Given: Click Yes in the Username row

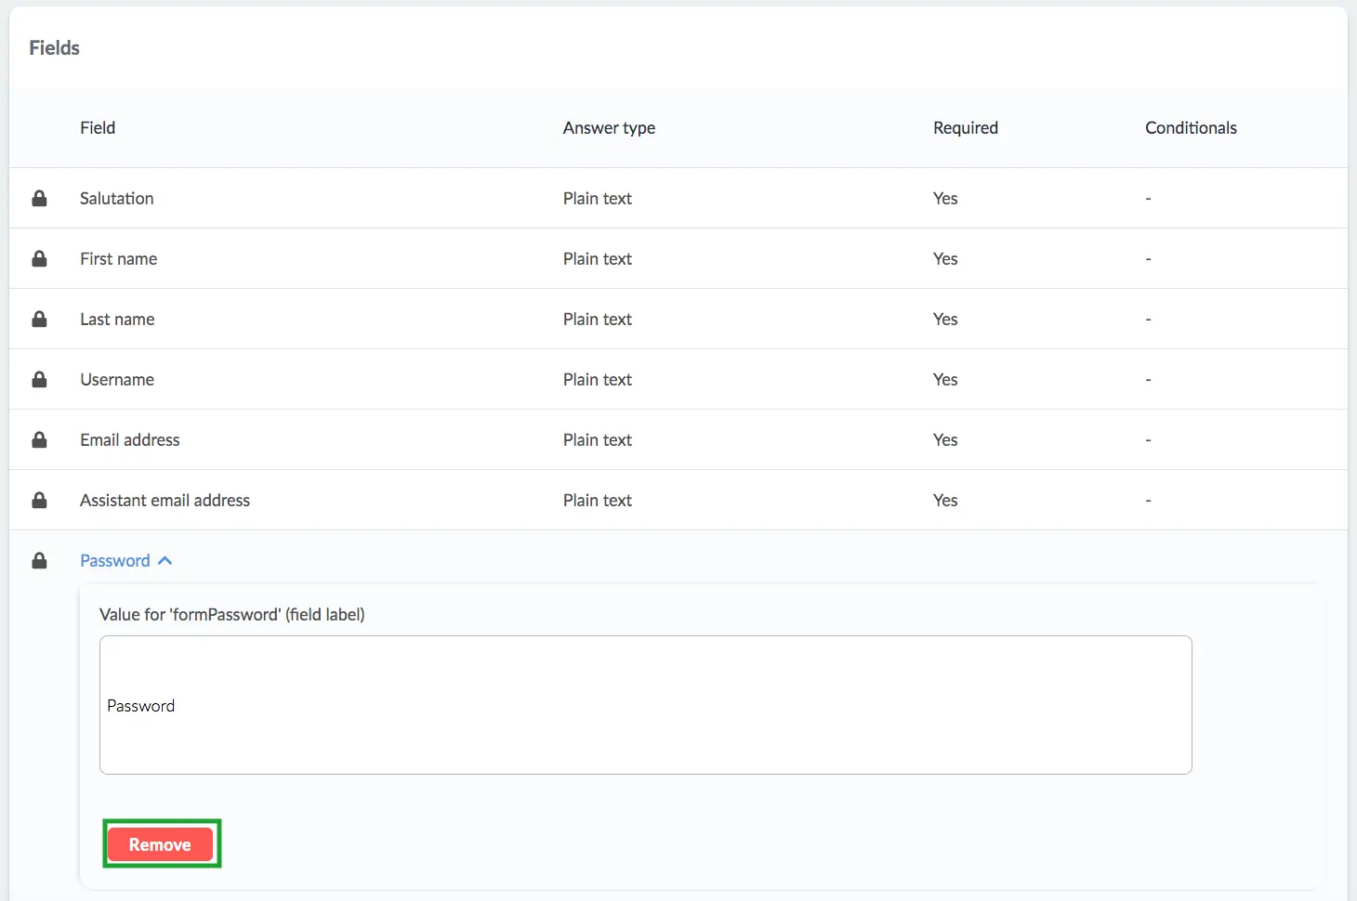Looking at the screenshot, I should [945, 379].
